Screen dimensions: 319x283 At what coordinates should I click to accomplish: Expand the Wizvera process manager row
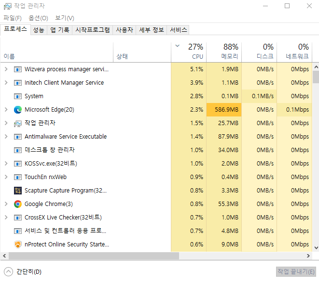6,69
